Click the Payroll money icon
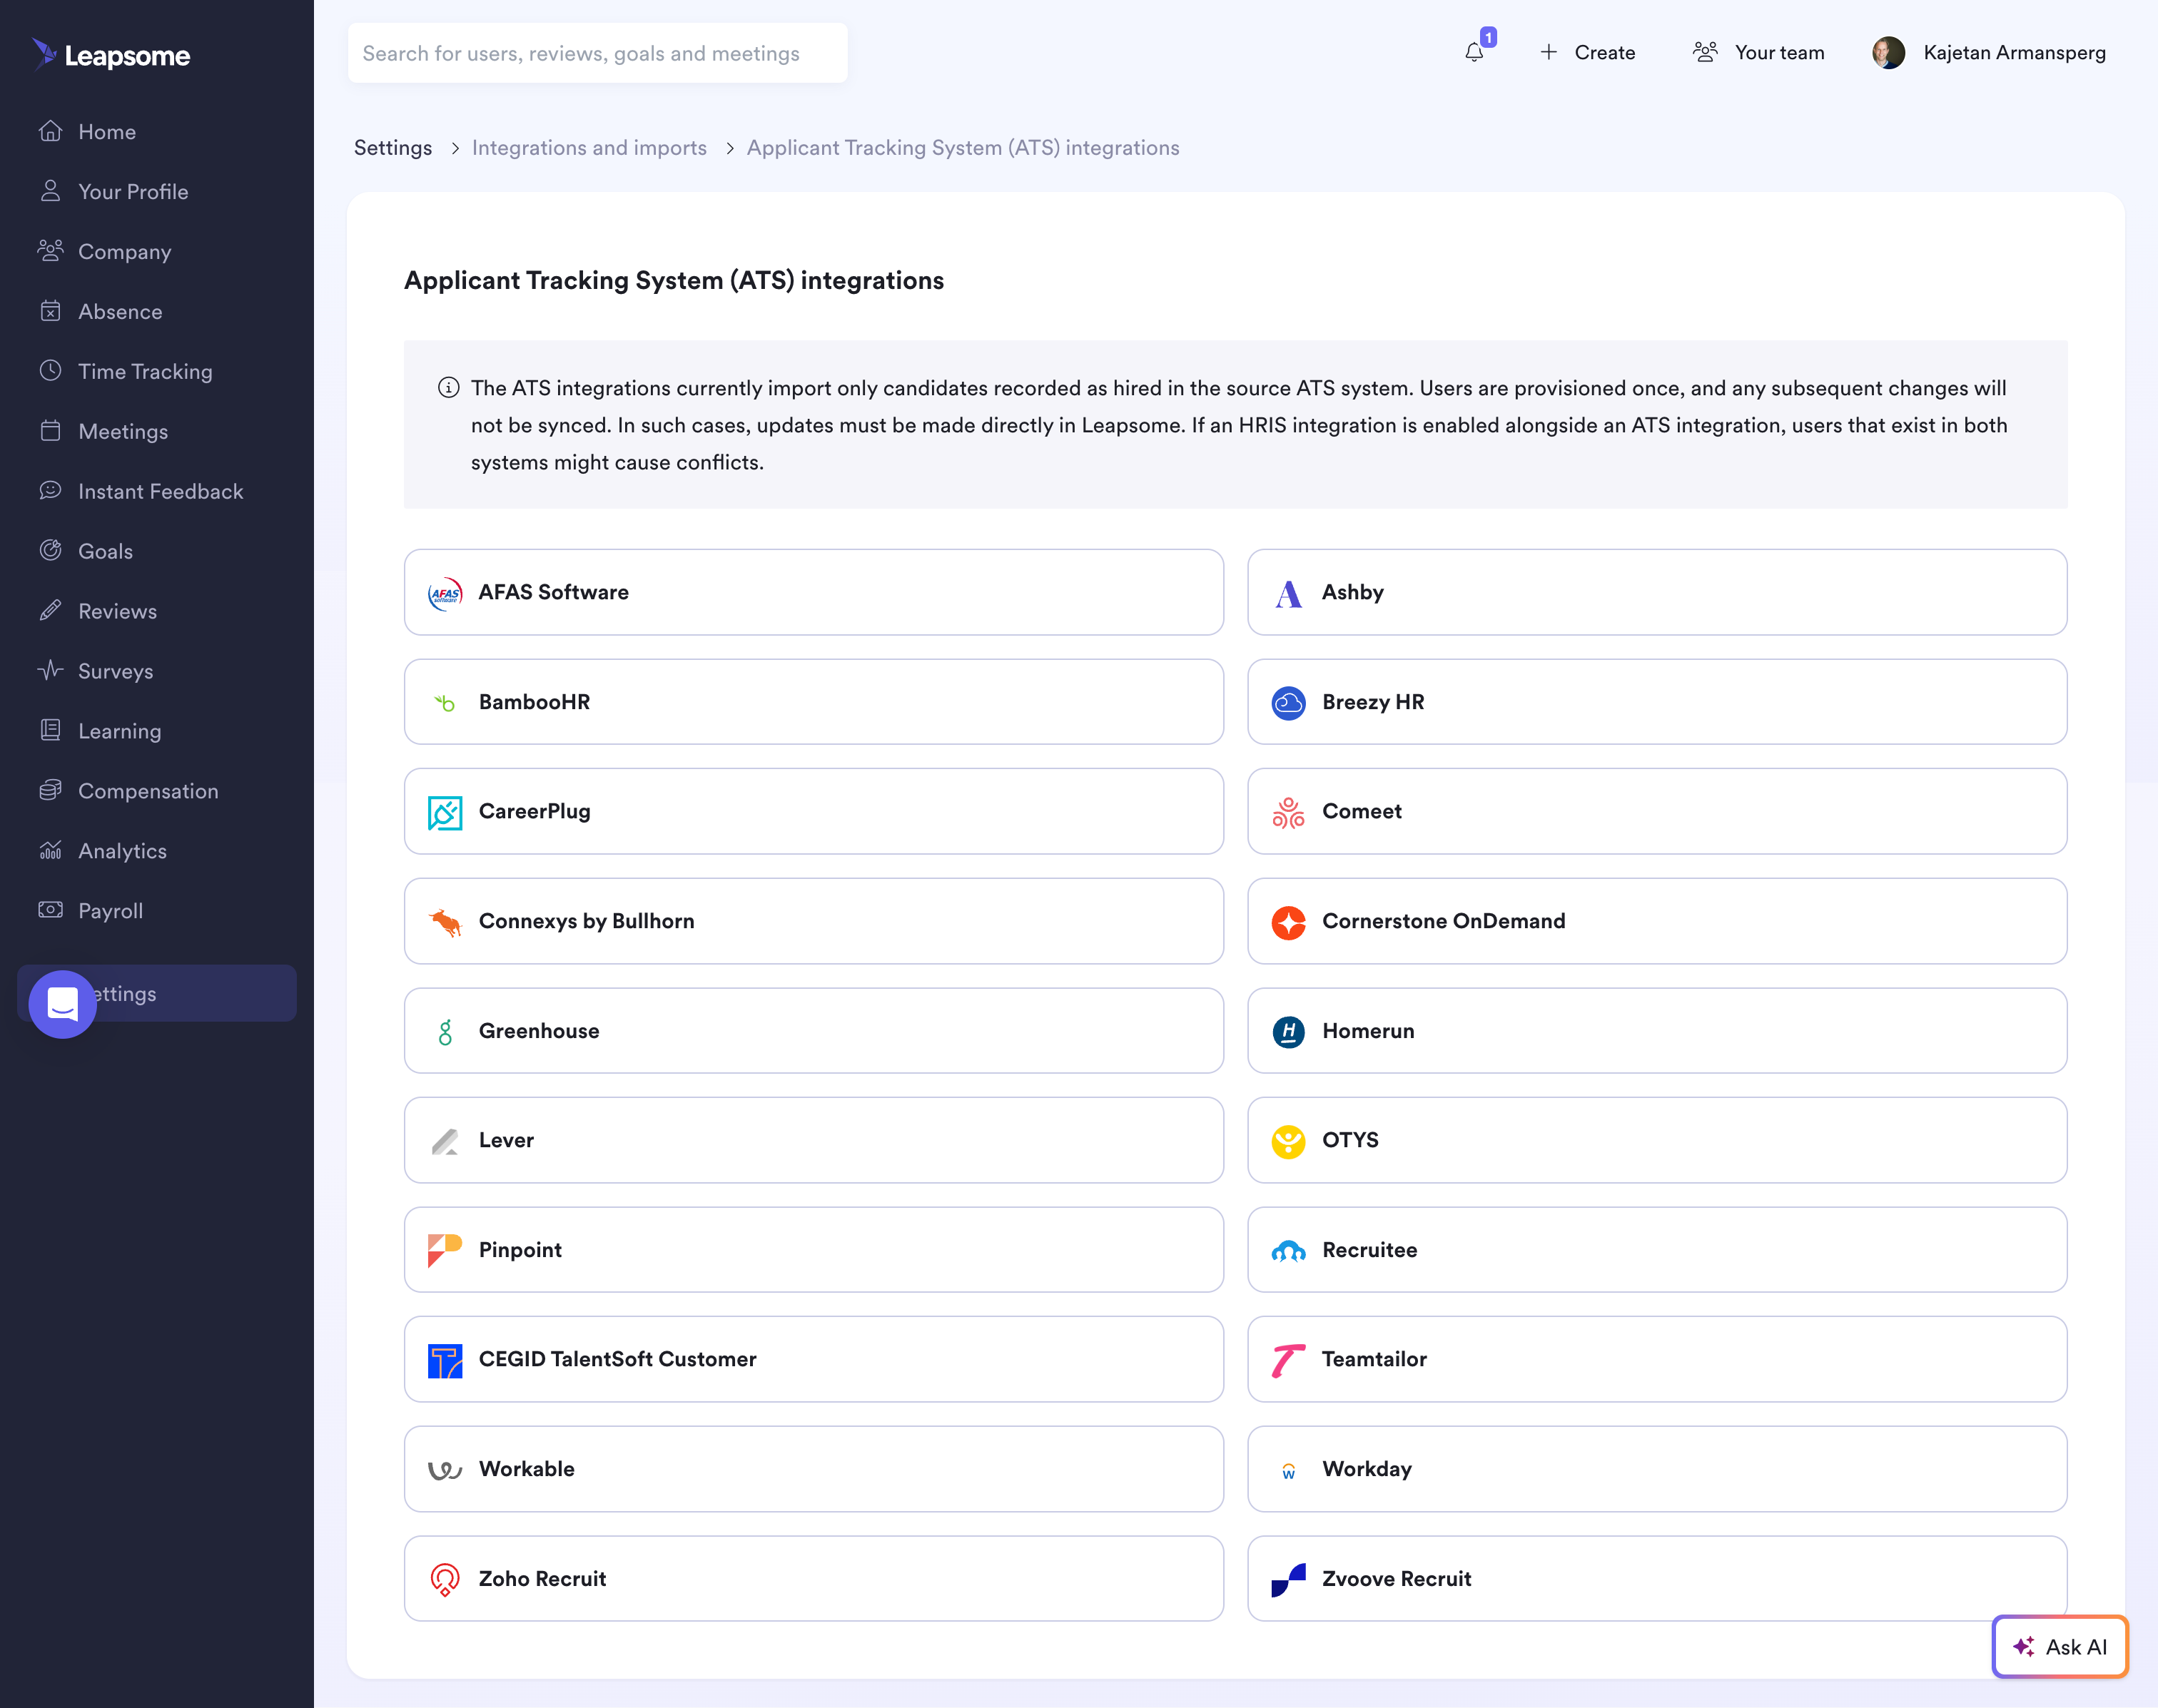2158x1708 pixels. 50,911
